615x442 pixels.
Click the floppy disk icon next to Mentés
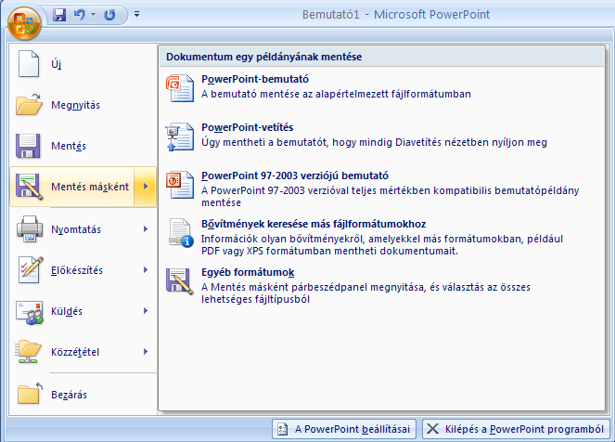coord(28,146)
